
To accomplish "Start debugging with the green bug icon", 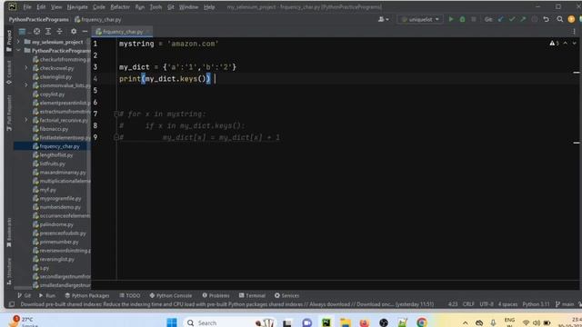I will coord(462,19).
